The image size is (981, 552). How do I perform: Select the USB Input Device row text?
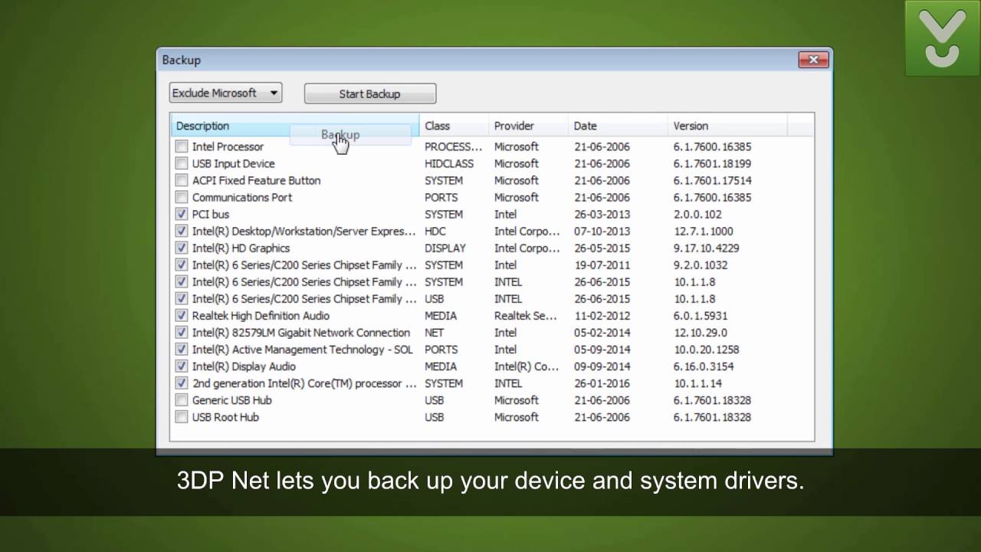(233, 163)
